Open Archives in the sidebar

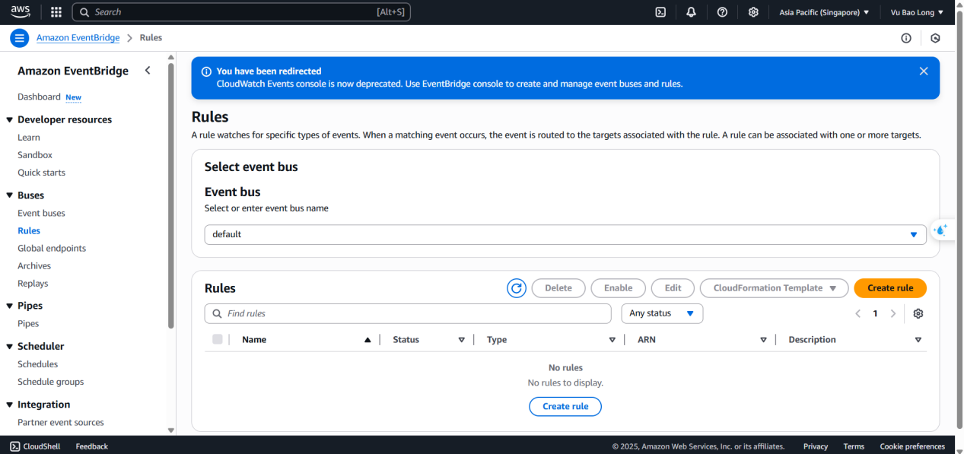[x=34, y=265]
